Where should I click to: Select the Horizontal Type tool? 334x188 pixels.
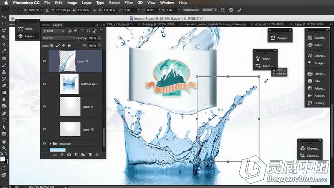pyautogui.click(x=4, y=120)
